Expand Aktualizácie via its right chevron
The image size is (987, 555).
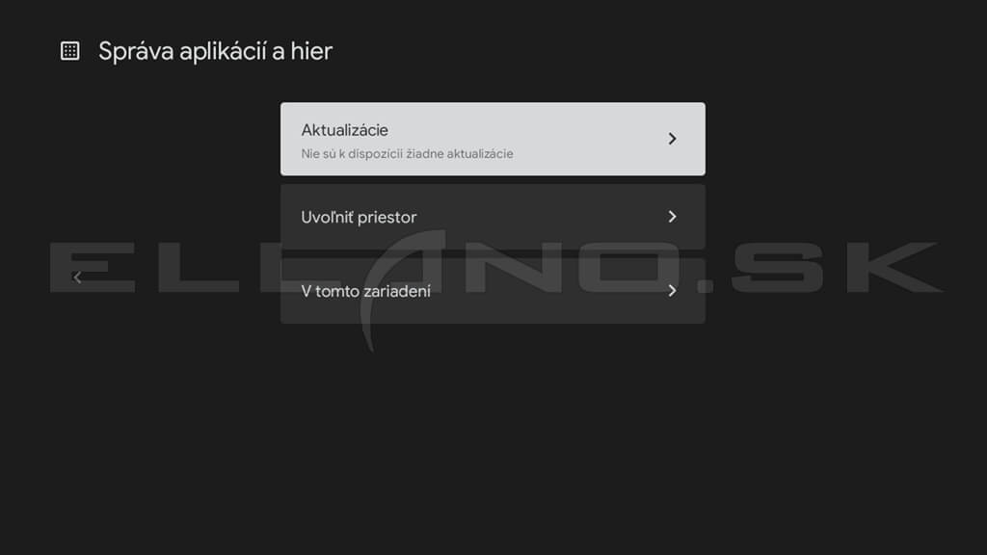pos(672,139)
